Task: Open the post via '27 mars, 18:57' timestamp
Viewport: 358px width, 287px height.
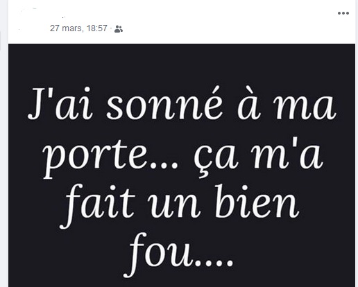Action: coord(78,28)
